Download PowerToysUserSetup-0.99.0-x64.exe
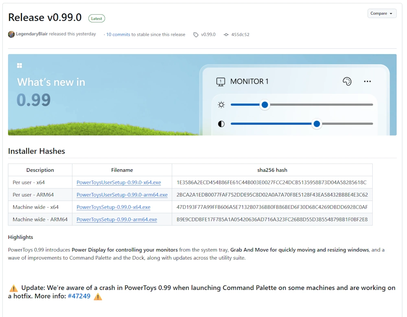Screen dimensions: 407x317 pyautogui.click(x=118, y=182)
